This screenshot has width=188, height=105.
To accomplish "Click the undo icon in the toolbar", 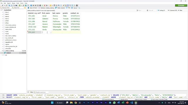I will (x=14, y=6).
